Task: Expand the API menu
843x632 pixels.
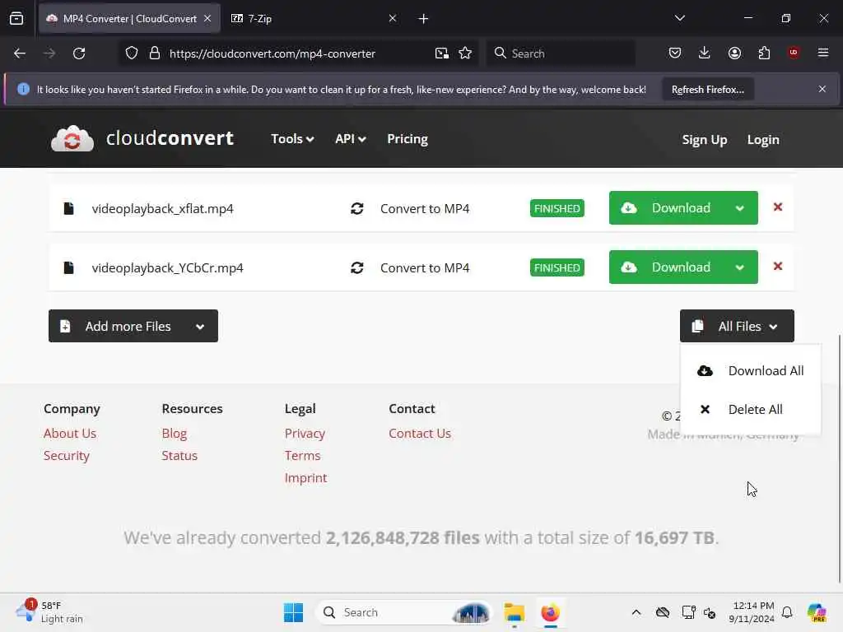Action: pyautogui.click(x=351, y=138)
